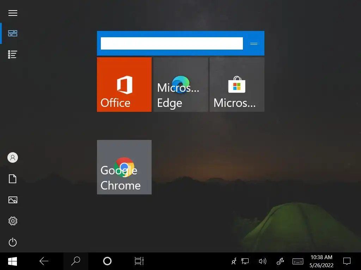Screen dimensions: 361x270
Task: Open Task View on taskbar
Action: (139, 261)
